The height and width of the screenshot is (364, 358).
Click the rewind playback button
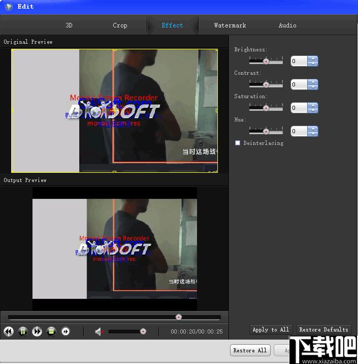[x=9, y=331]
